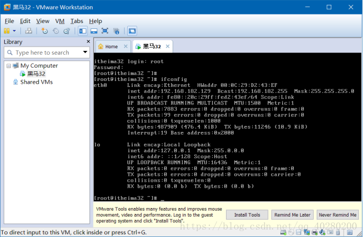
Task: Switch to the Home tab
Action: [111, 47]
